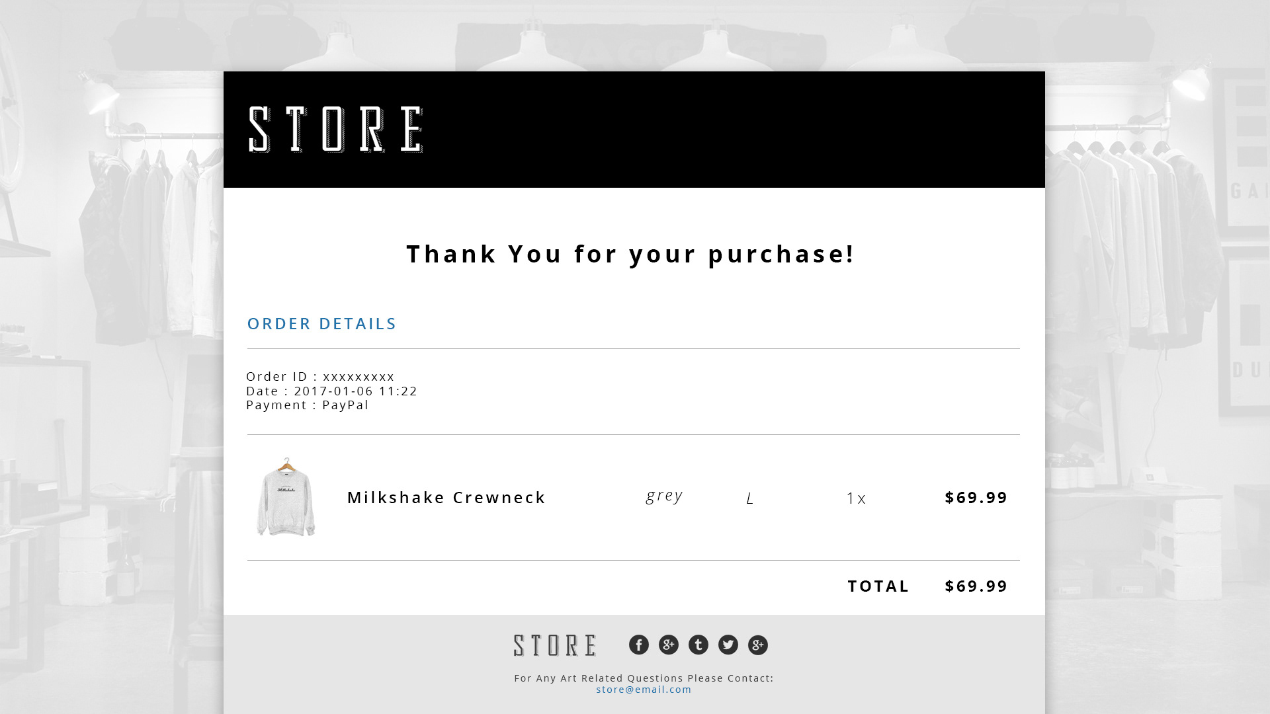
Task: Select the size L label
Action: (750, 498)
